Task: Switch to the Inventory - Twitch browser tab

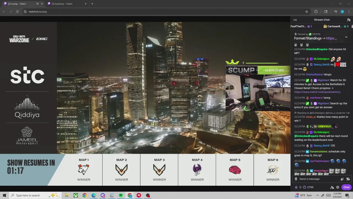Action: click(68, 4)
